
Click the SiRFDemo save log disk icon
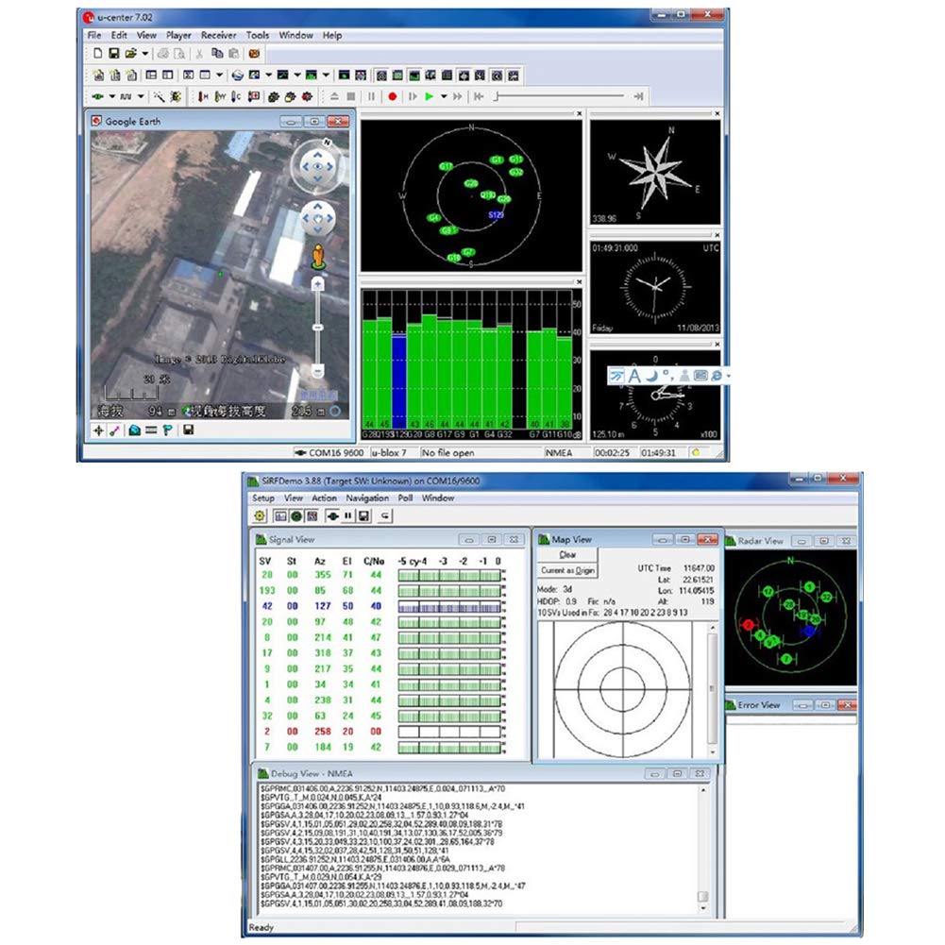[363, 515]
